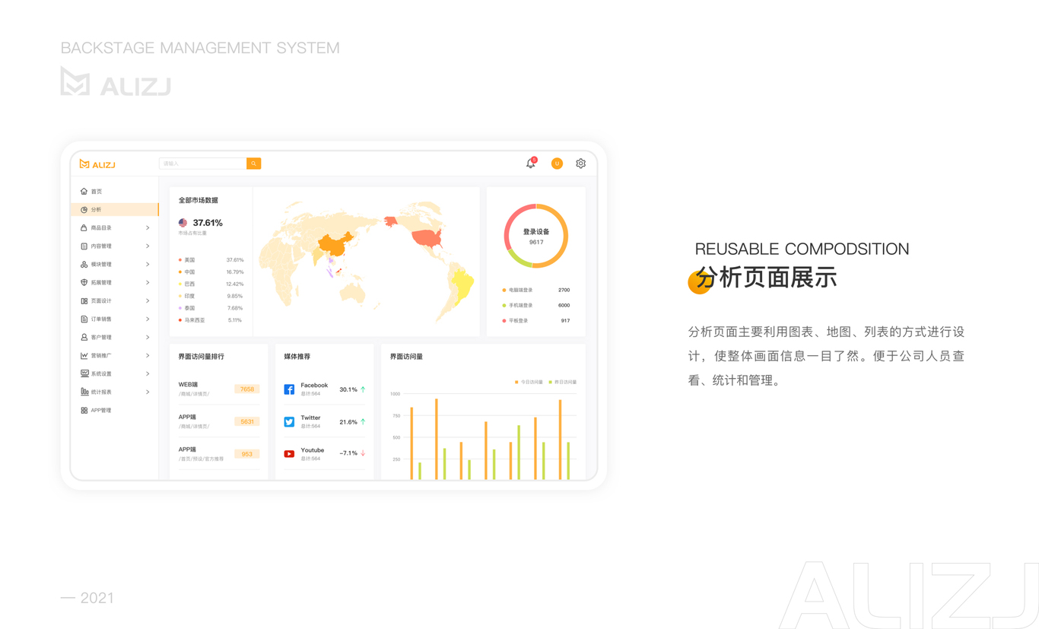Screen dimensions: 1039x629
Task: Open the 系统设置 menu label
Action: [x=101, y=374]
